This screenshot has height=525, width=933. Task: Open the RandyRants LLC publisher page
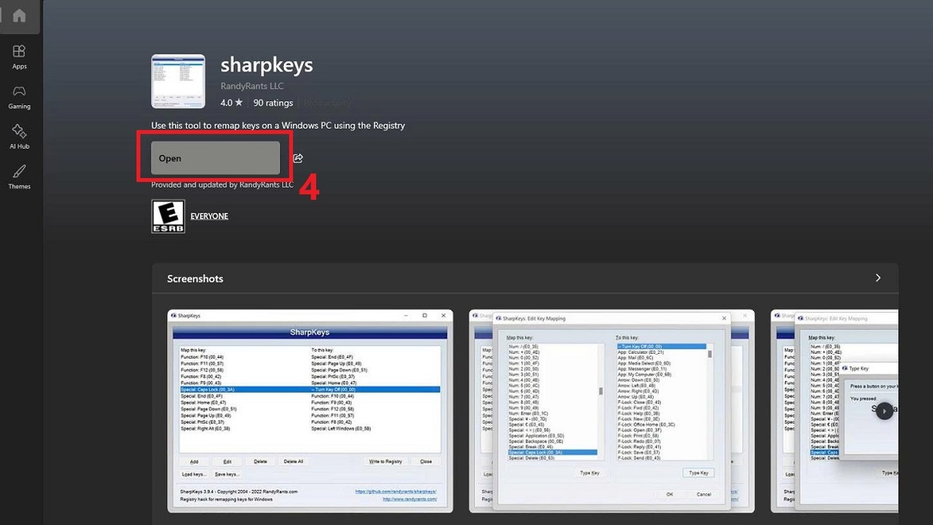point(250,87)
